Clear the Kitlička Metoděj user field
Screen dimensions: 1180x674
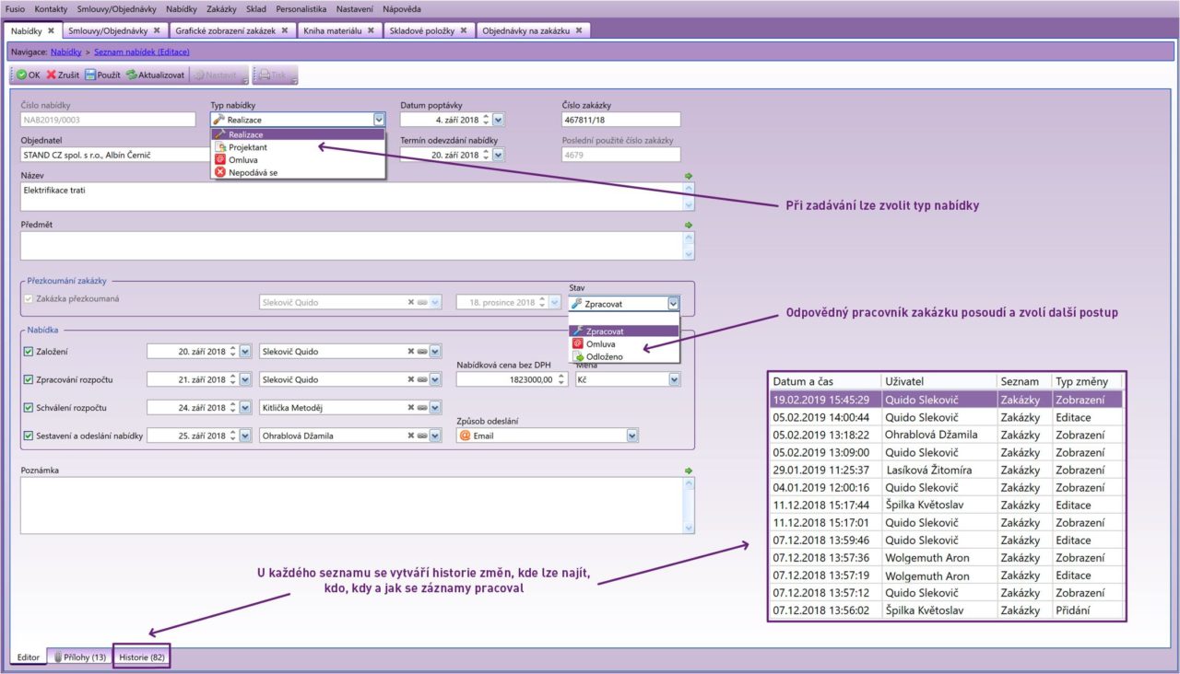pyautogui.click(x=411, y=407)
